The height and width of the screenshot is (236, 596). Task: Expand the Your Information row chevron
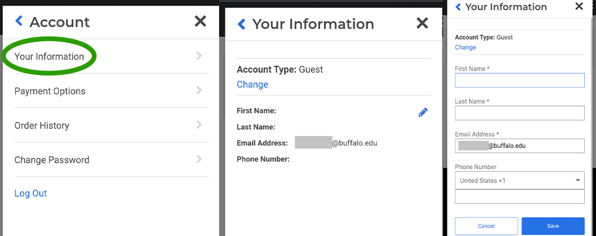point(199,56)
